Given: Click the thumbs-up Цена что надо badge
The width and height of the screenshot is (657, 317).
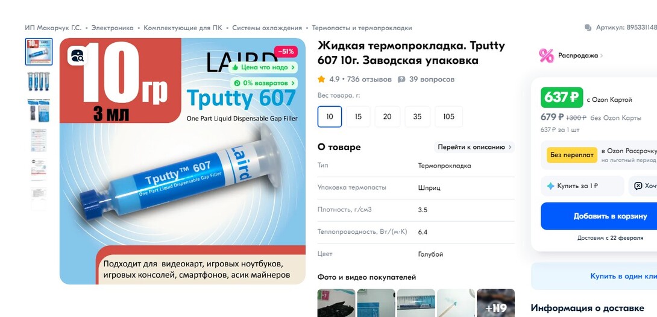Looking at the screenshot, I should point(263,67).
